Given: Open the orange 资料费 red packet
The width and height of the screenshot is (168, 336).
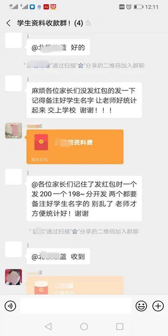Looking at the screenshot, I should [75, 147].
